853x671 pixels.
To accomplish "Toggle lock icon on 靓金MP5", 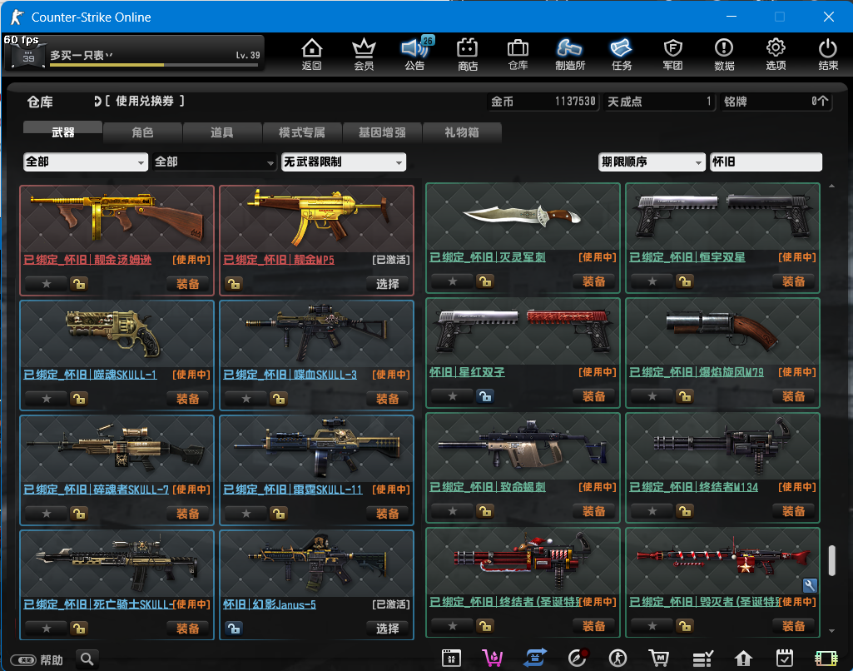I will [234, 284].
